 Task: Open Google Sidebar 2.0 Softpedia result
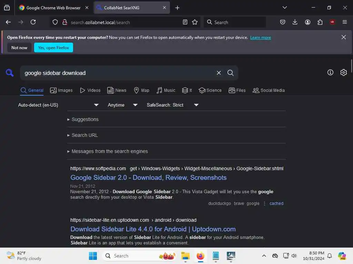point(148,178)
